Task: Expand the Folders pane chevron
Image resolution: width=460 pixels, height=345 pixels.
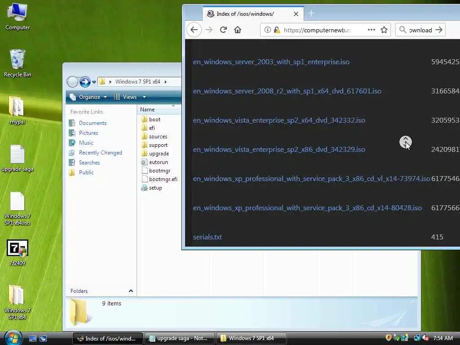Action: coord(131,291)
